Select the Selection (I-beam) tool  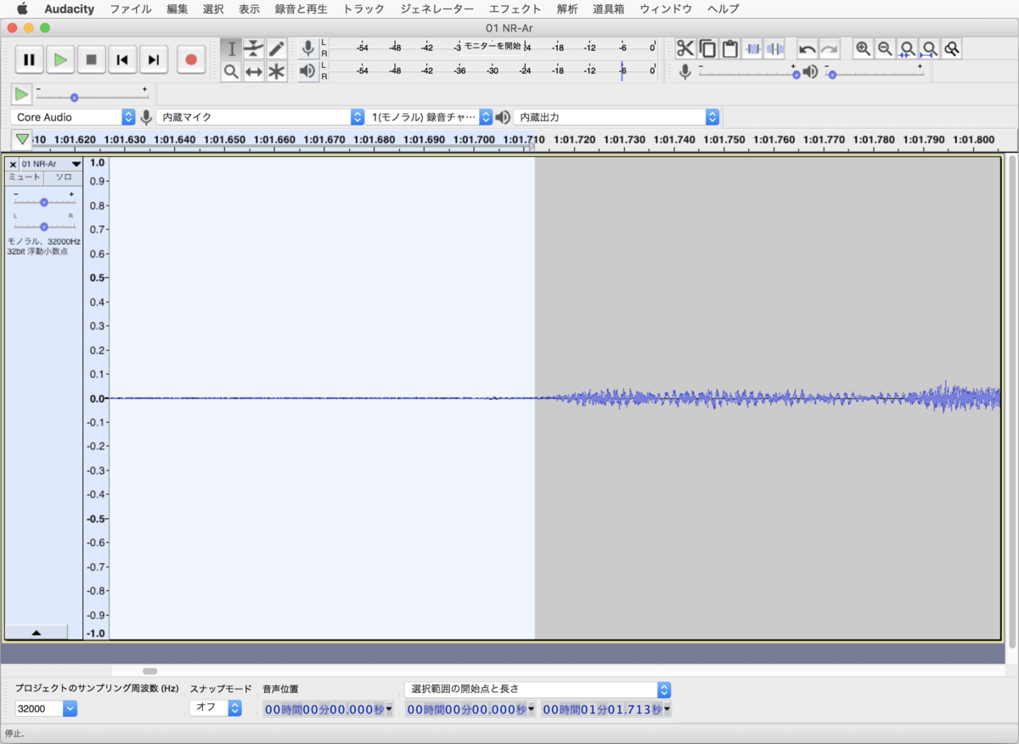231,48
